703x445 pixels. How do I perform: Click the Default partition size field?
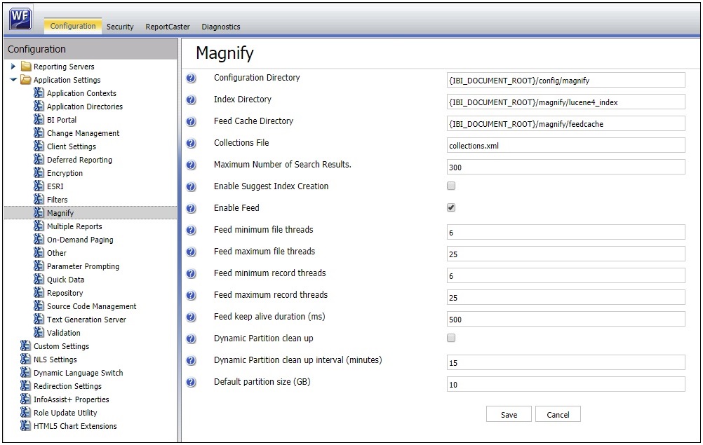[x=565, y=384]
